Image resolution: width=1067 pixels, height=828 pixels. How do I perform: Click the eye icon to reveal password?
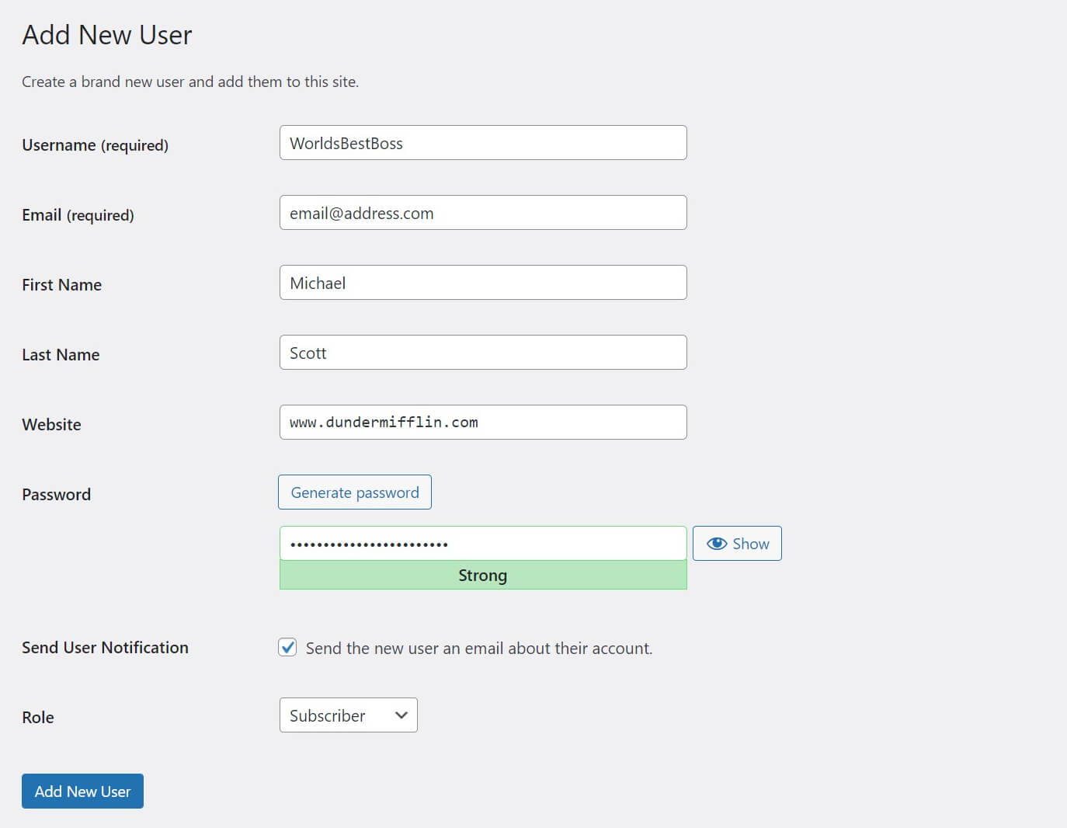pos(717,543)
